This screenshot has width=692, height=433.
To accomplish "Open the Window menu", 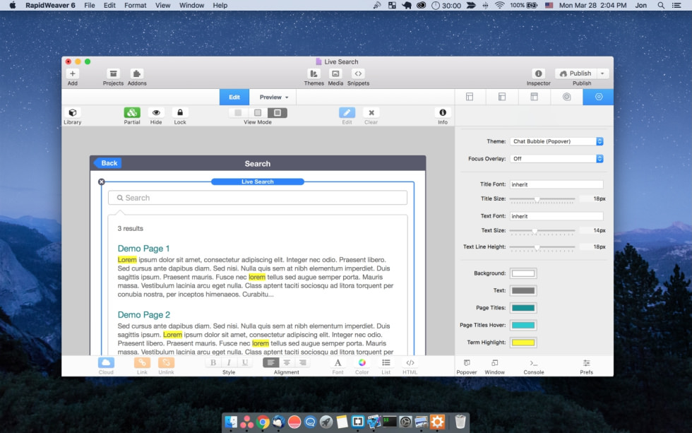I will pyautogui.click(x=191, y=5).
